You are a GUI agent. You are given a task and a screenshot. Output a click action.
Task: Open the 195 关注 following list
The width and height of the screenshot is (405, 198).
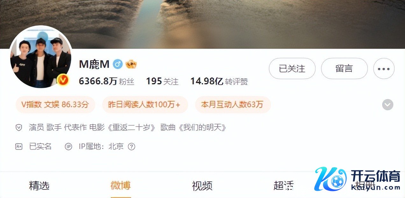point(162,82)
